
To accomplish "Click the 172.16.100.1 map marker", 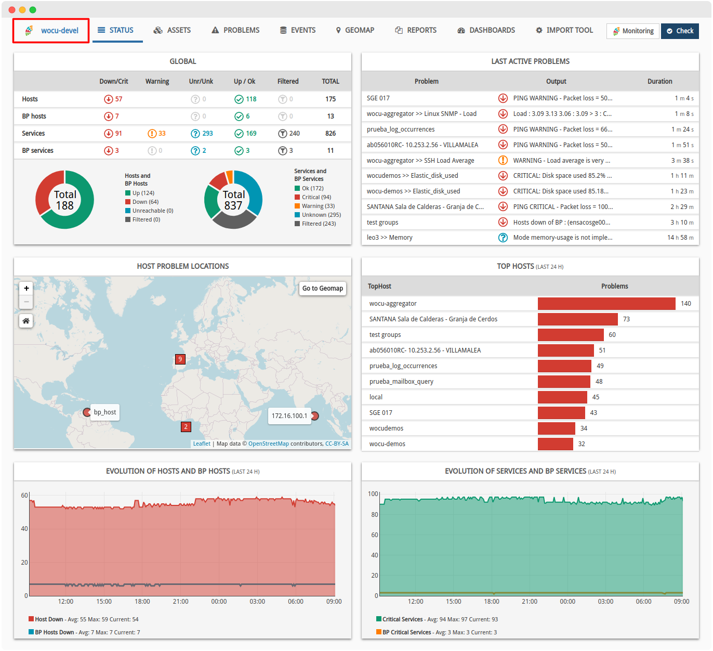I will pos(314,416).
